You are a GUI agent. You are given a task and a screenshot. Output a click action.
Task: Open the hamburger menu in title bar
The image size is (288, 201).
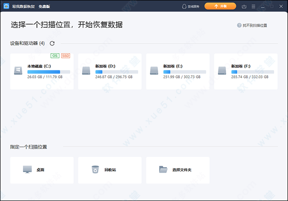(x=253, y=6)
